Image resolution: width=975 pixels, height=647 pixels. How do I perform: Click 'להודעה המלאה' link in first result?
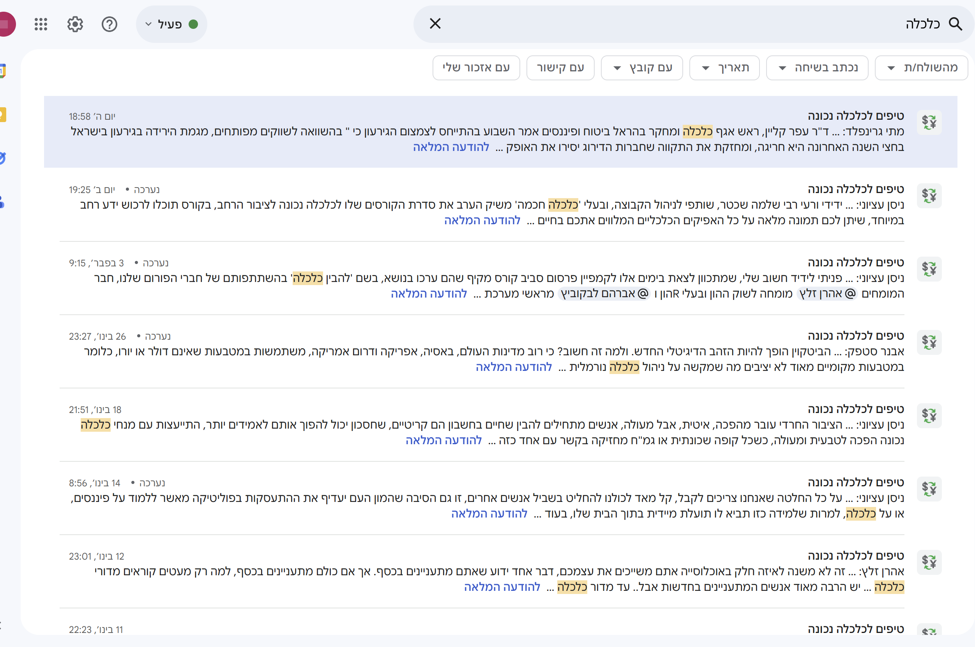tap(450, 147)
